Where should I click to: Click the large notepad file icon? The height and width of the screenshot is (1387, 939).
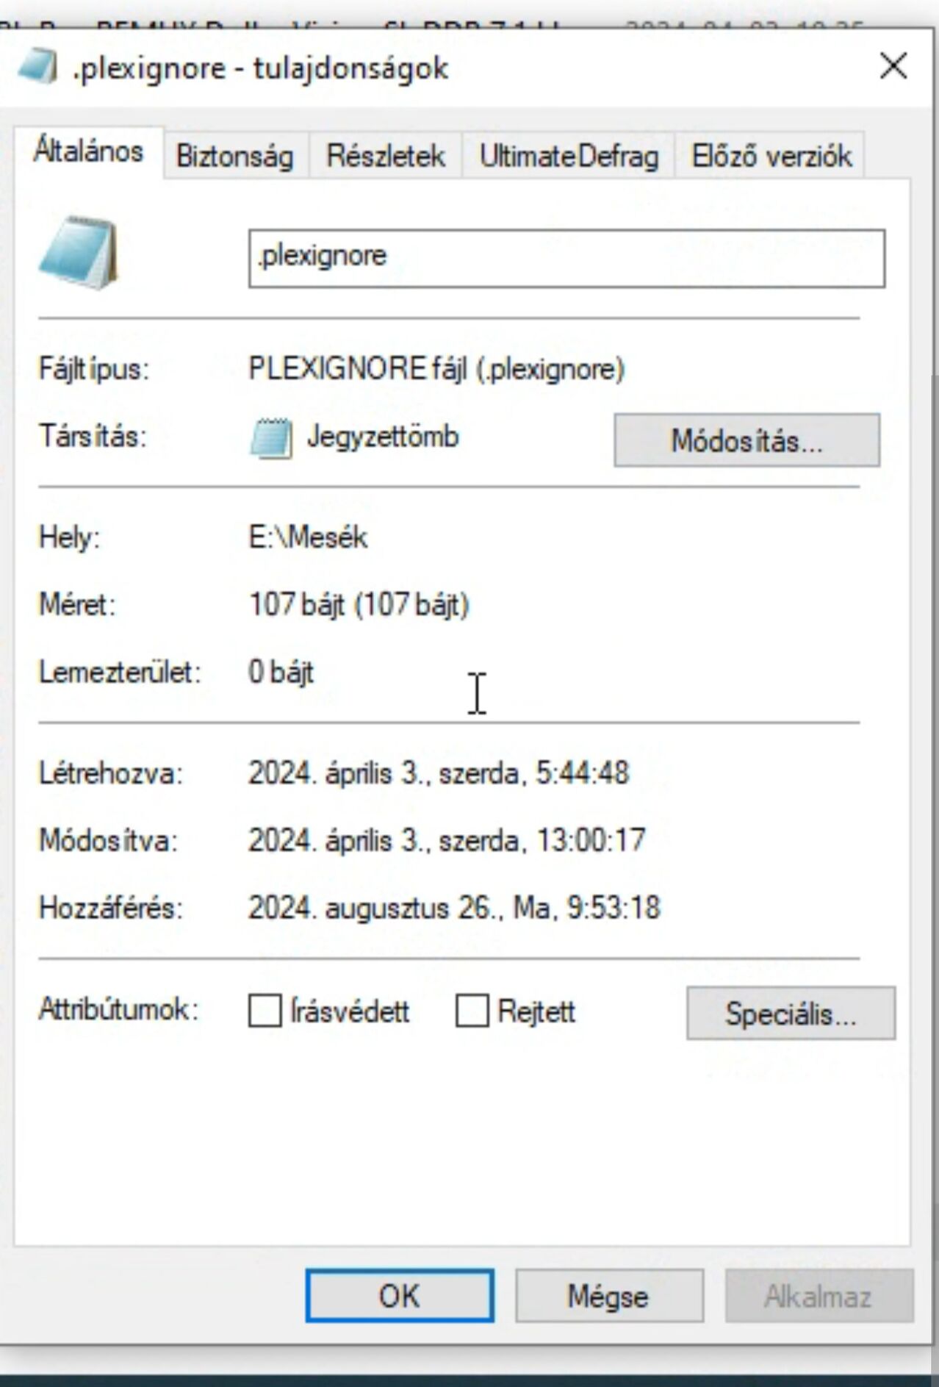(79, 252)
